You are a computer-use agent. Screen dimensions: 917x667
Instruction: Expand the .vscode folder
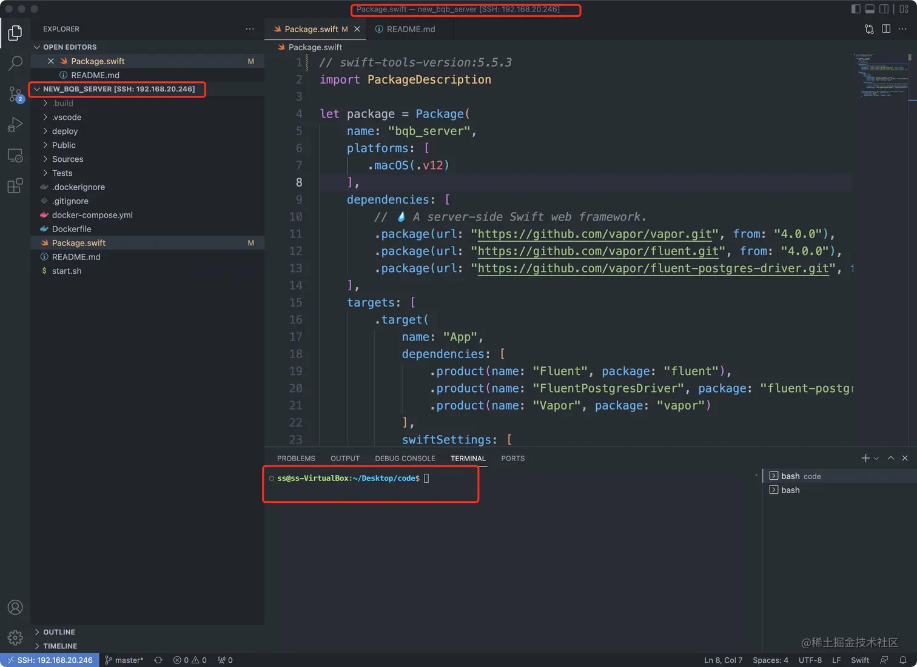point(147,118)
